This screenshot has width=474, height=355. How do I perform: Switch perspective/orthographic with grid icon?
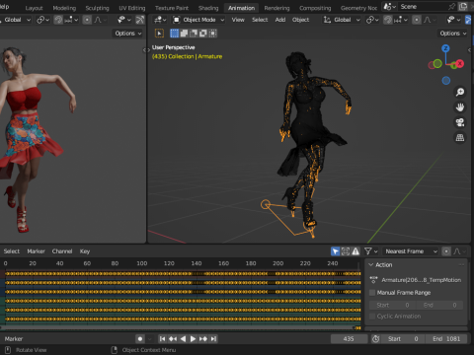[x=460, y=137]
